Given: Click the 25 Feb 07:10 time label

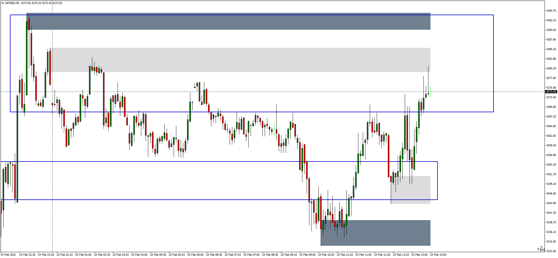Looking at the screenshot, I should coord(233,255).
